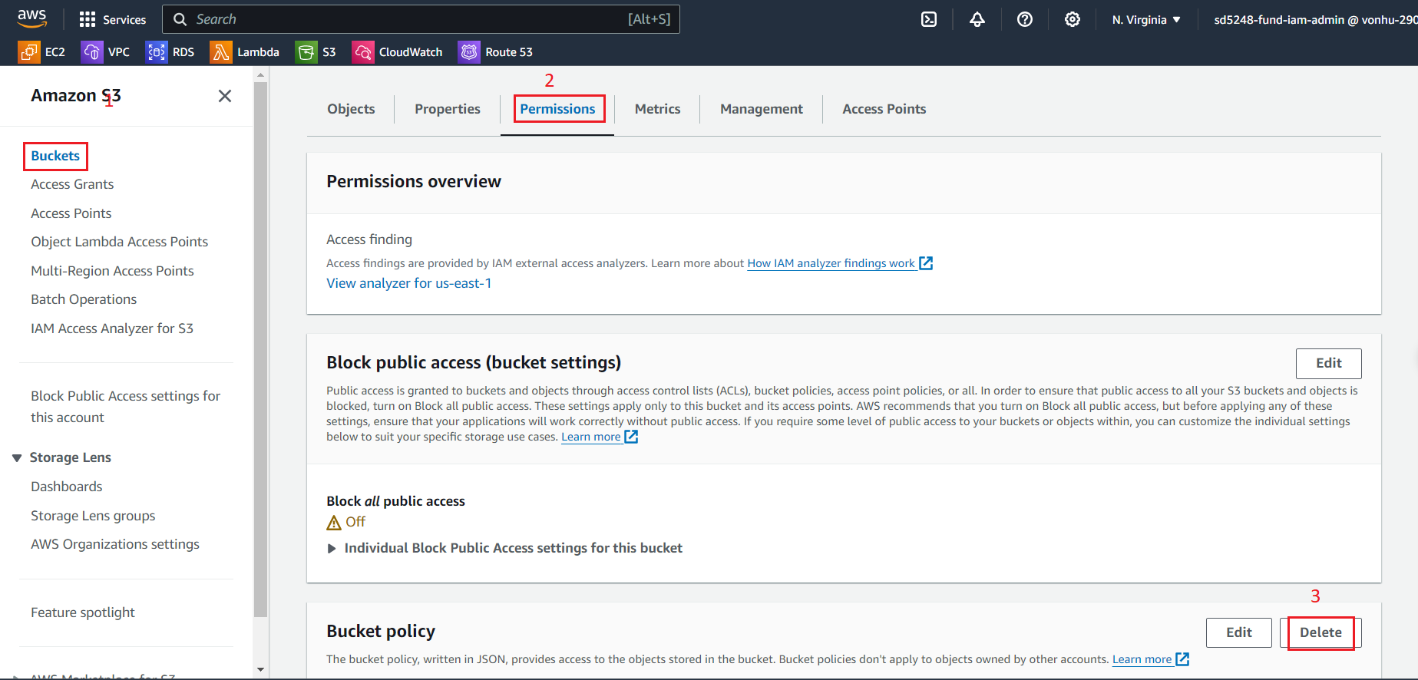
Task: Open the S3 service shortcut
Action: tap(316, 52)
